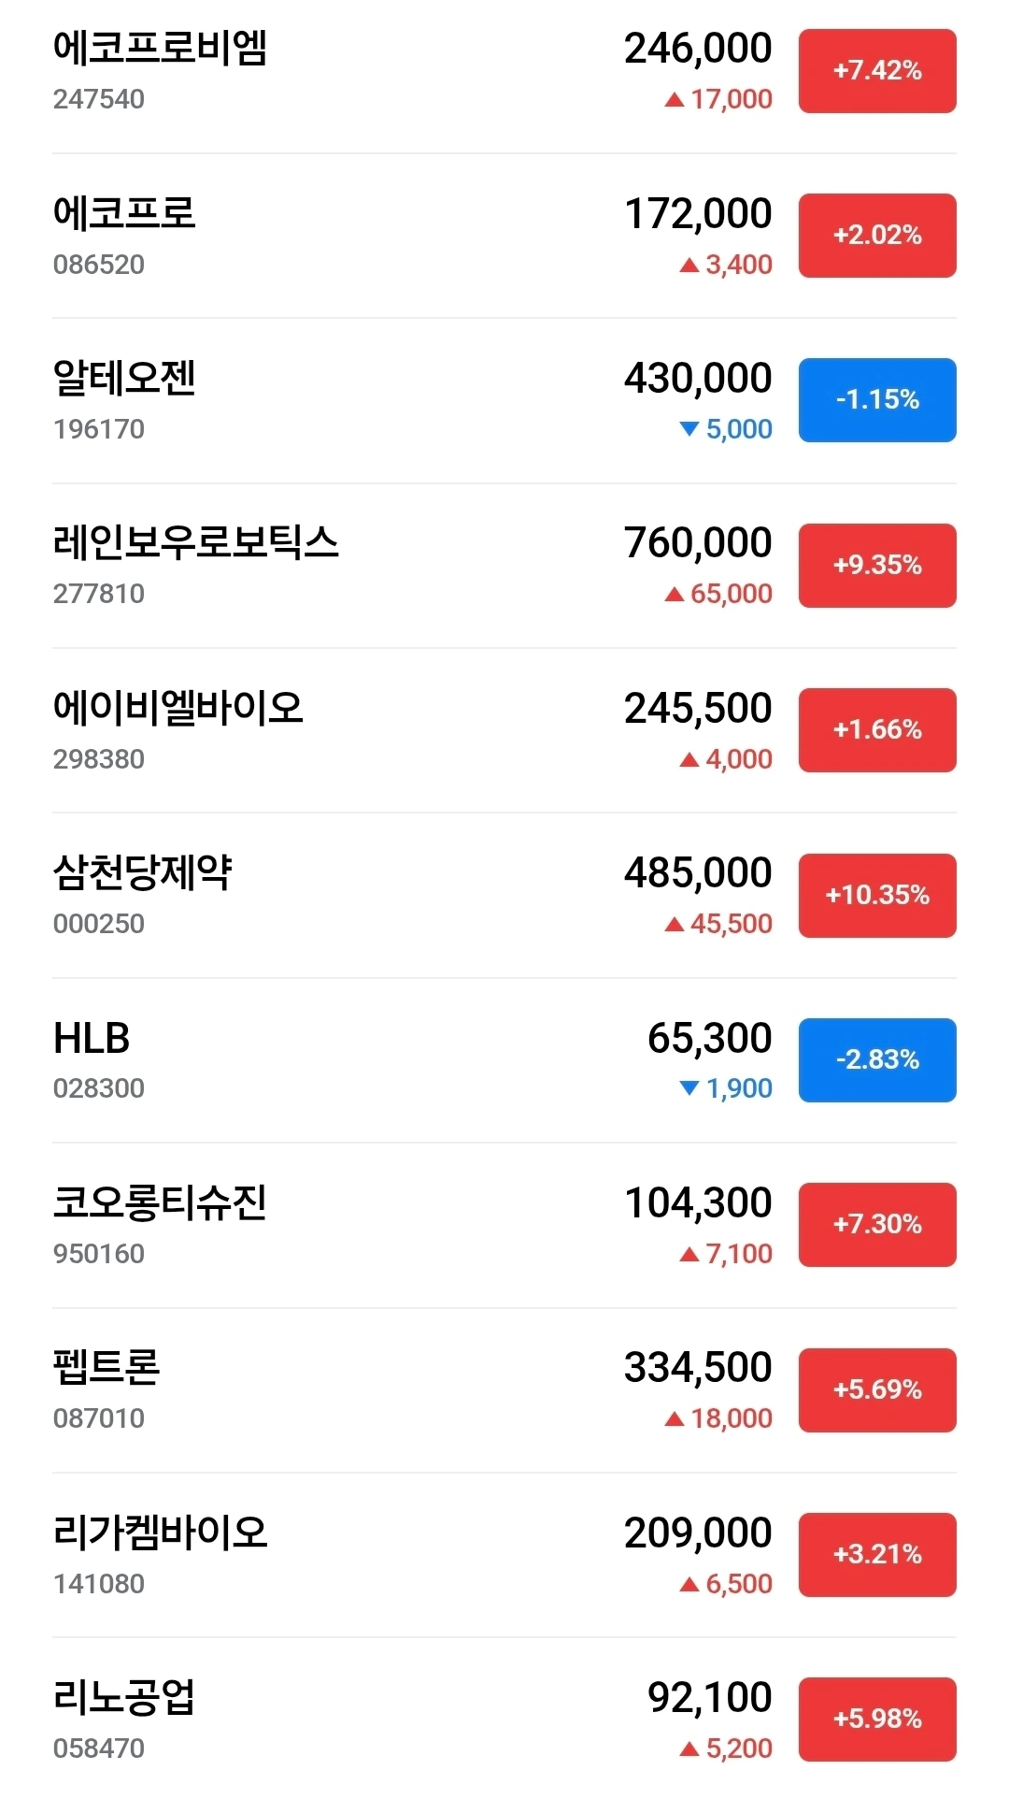This screenshot has width=1009, height=1799.
Task: Tap the +3.21% badge for 리가켐바이오
Action: [877, 1555]
